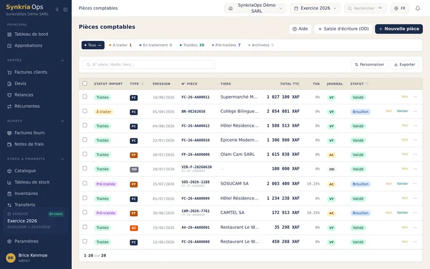Viewport: 430px width, 269px height.
Task: Select all rows with header checkbox
Action: click(x=85, y=83)
